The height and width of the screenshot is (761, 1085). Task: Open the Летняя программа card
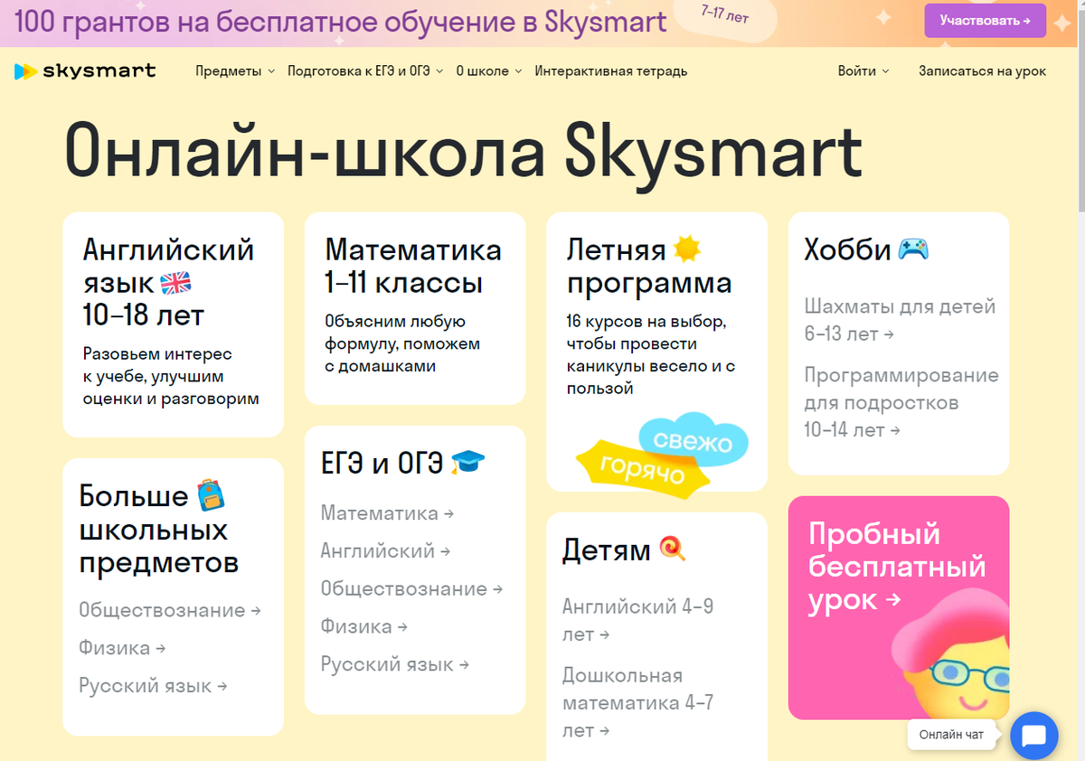coord(657,352)
